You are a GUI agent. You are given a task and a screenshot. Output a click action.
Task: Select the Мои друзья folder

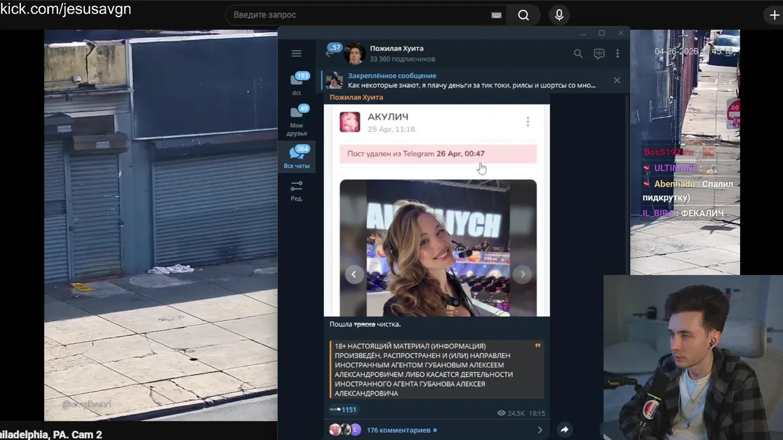point(297,120)
